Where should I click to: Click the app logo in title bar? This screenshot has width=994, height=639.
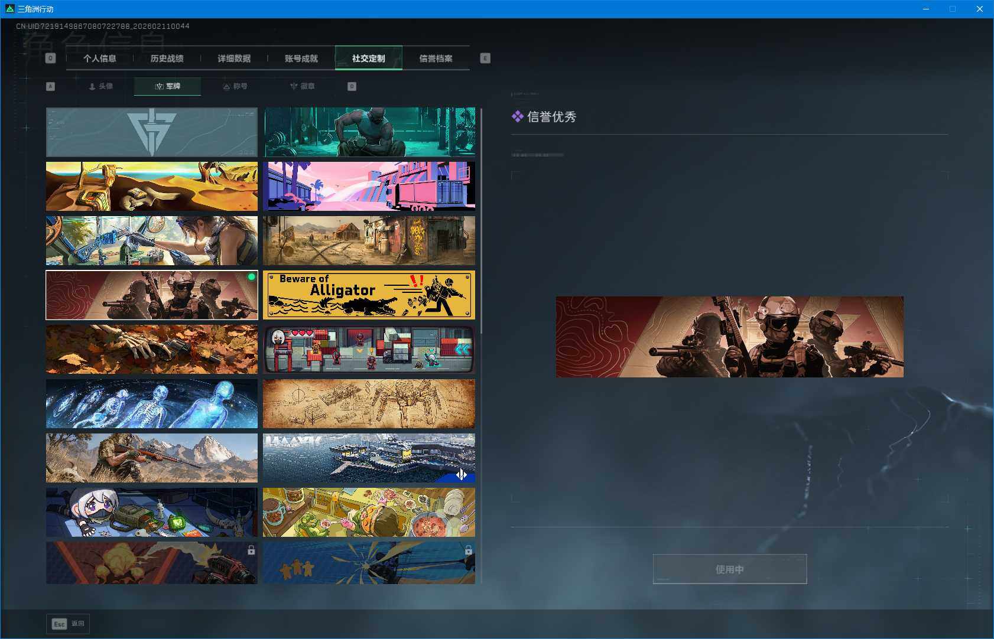tap(9, 9)
